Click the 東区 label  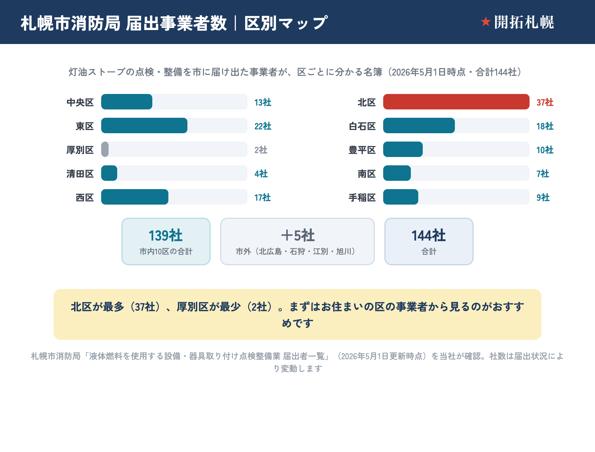coord(85,126)
